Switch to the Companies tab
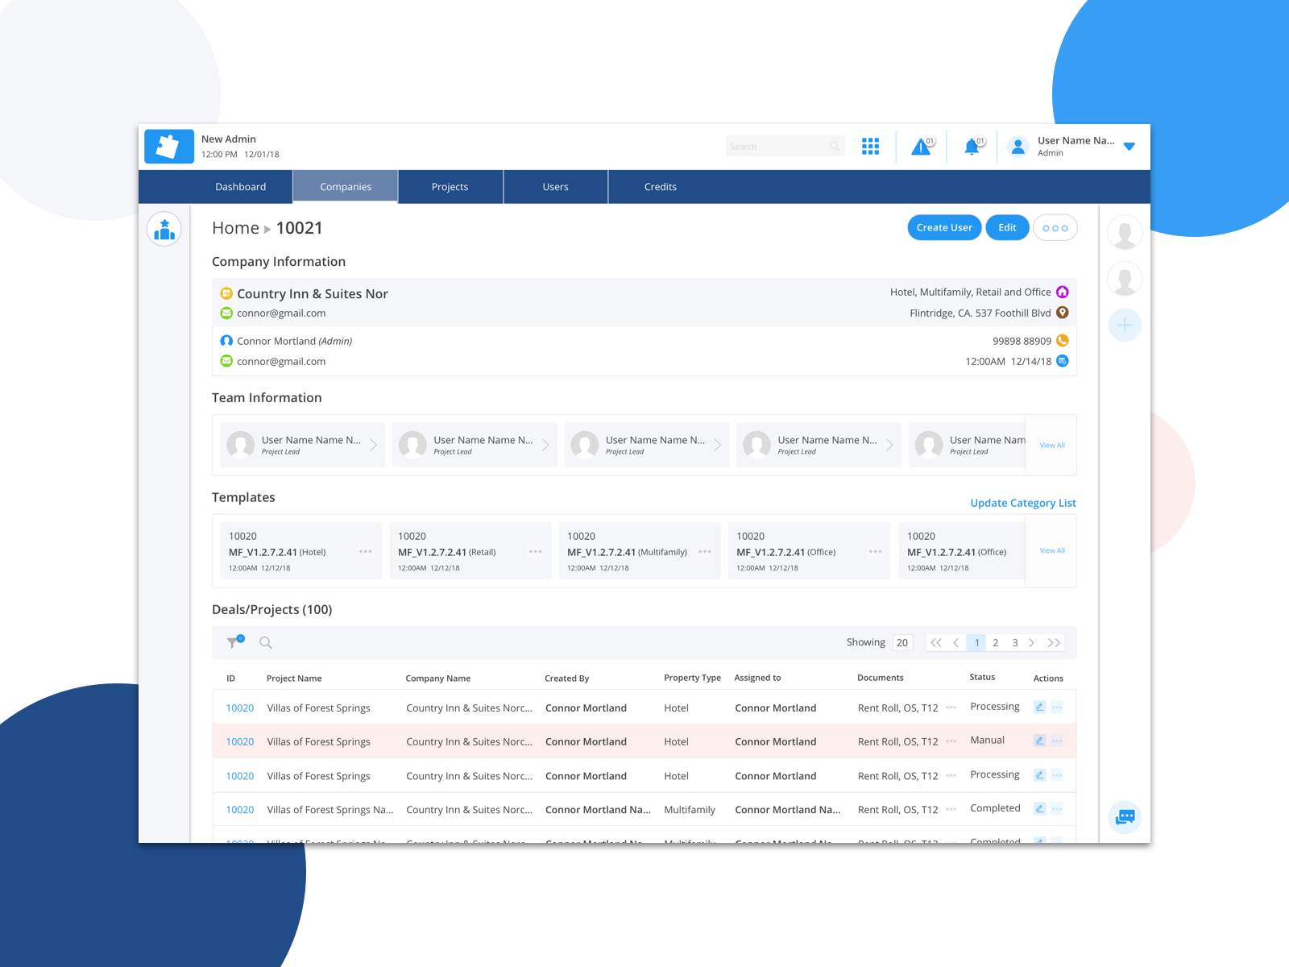Viewport: 1289px width, 967px height. tap(346, 187)
